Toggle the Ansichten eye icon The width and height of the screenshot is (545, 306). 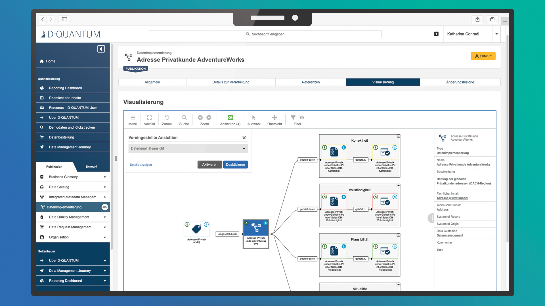(x=230, y=118)
